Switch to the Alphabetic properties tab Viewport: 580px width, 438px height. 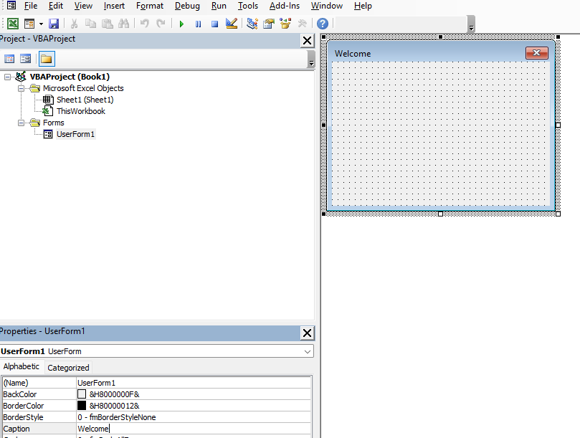[x=22, y=366]
